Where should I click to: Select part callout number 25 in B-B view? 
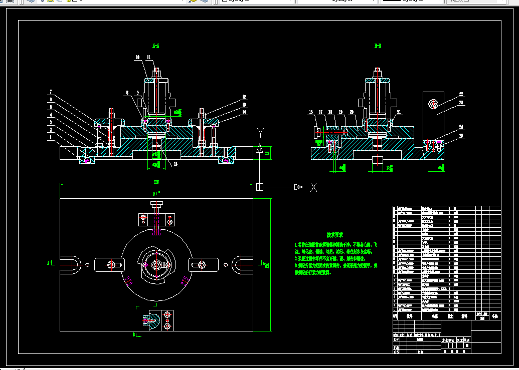461,136
